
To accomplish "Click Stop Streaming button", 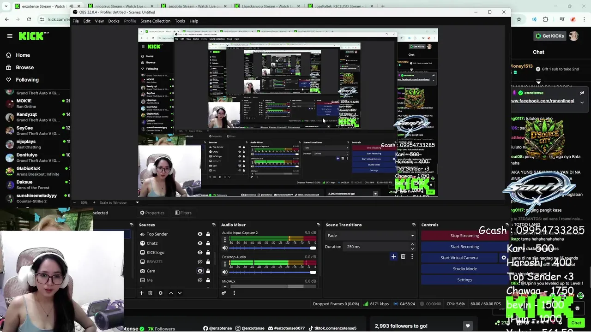I will tap(464, 236).
